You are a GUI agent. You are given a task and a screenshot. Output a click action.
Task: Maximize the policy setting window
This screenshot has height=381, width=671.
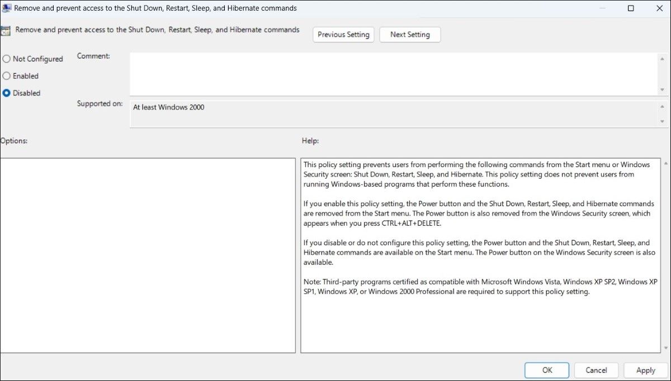click(x=631, y=8)
